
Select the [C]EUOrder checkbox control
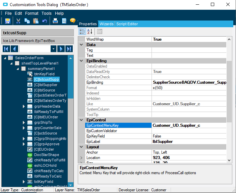44,149
